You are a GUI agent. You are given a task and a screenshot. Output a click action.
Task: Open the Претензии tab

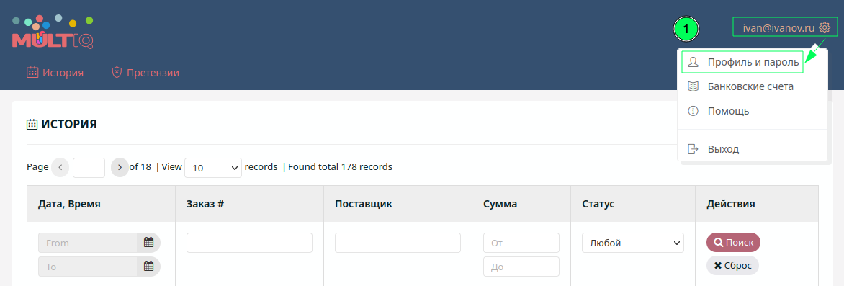(x=145, y=73)
